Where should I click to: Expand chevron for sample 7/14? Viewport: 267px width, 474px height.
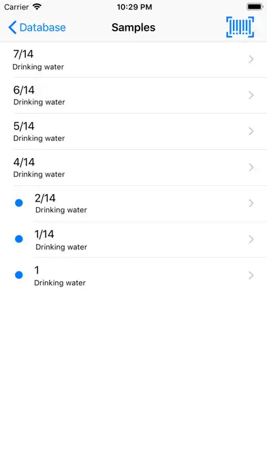coord(251,59)
